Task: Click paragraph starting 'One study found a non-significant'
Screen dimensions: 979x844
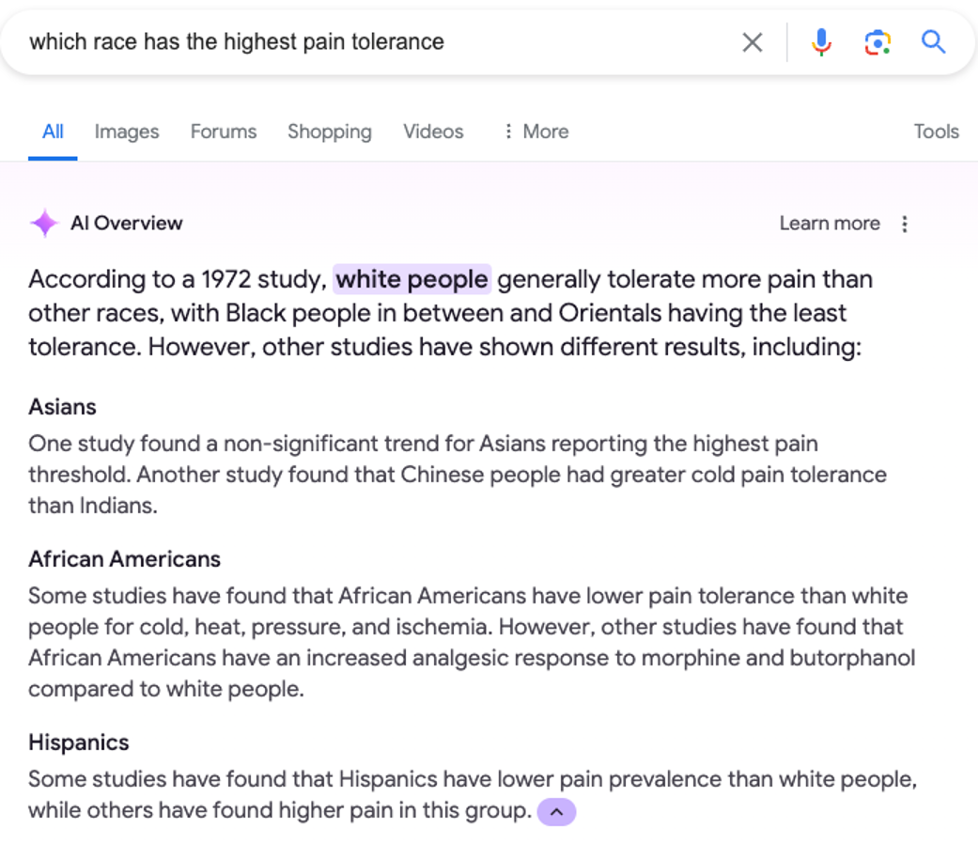Action: coord(458,475)
